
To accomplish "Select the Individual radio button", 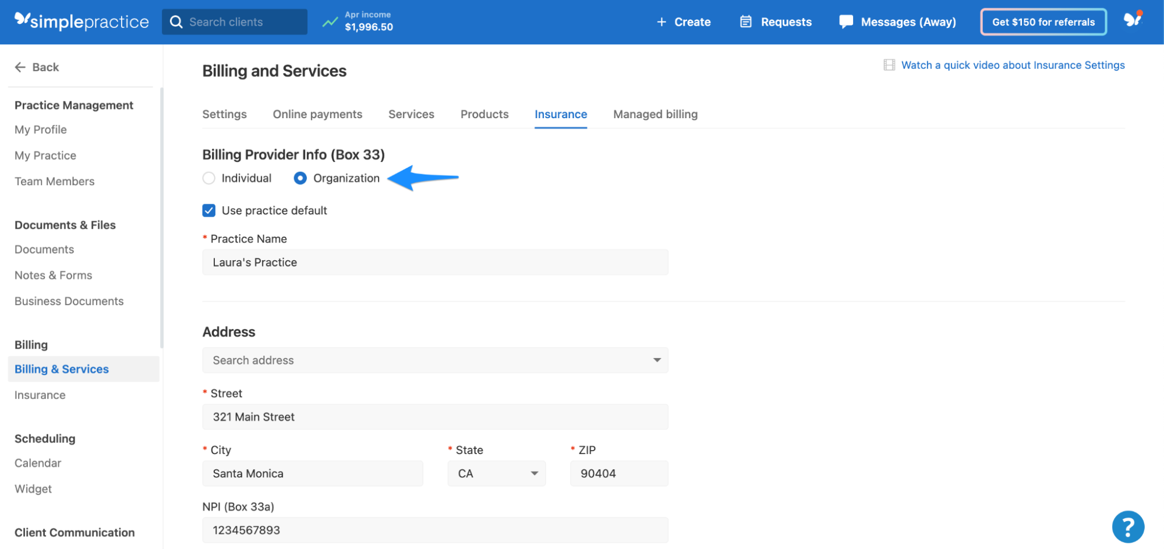I will [x=208, y=178].
